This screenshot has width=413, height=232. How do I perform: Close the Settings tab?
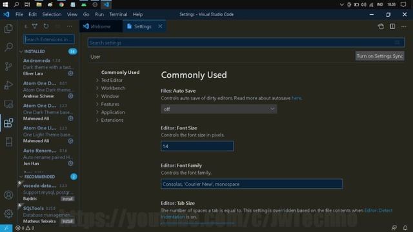pos(160,26)
